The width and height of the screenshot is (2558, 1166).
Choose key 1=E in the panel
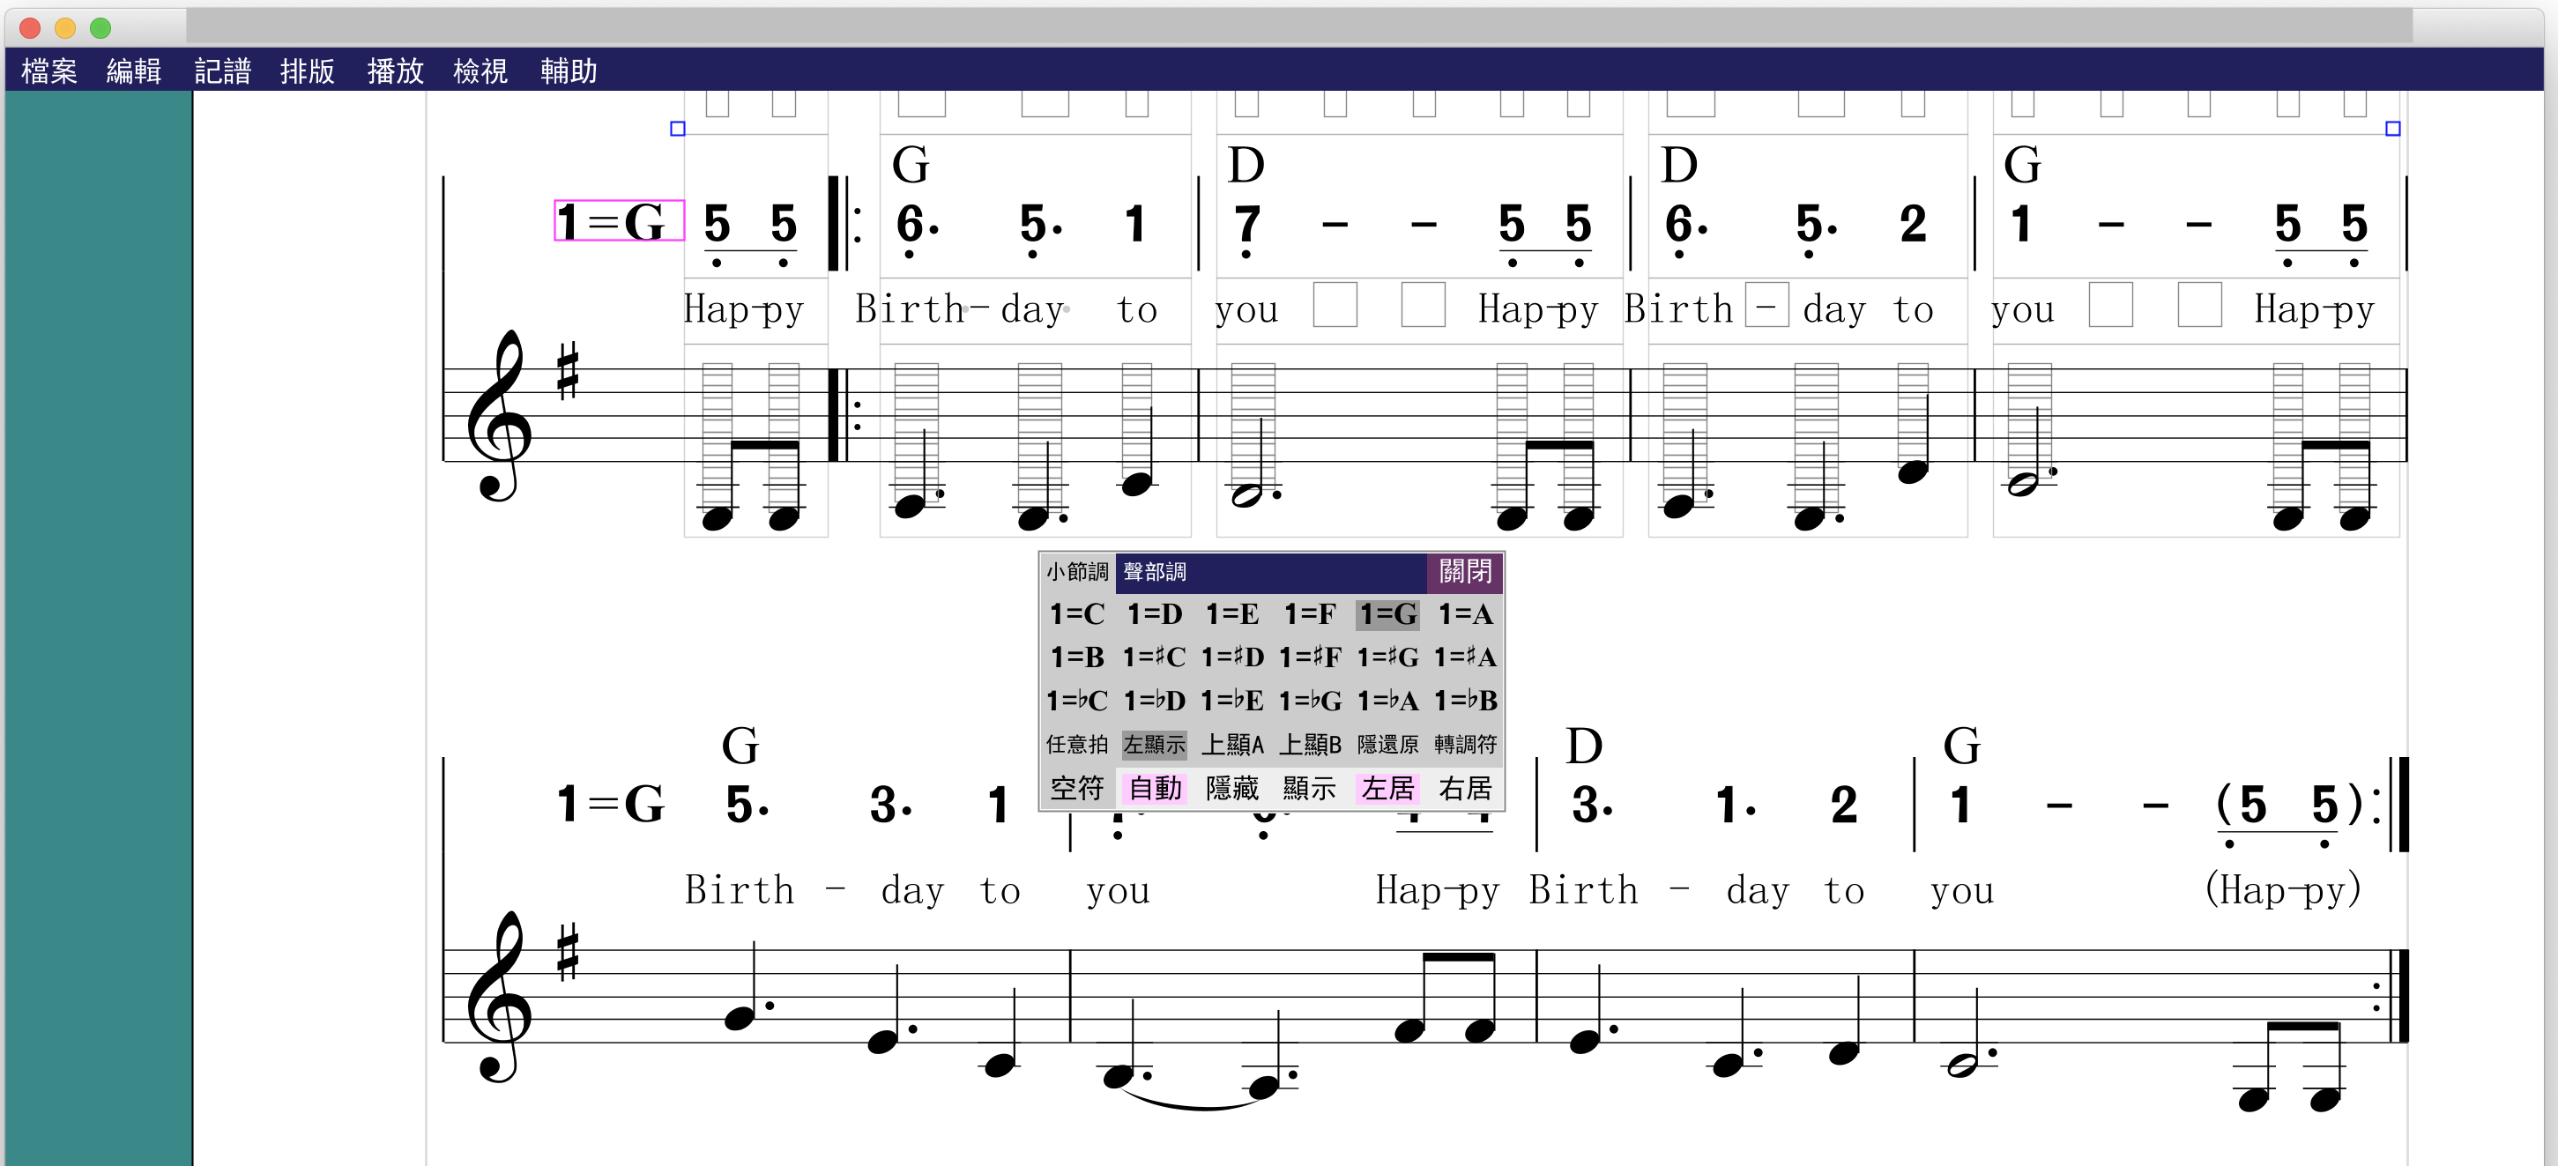(1232, 615)
